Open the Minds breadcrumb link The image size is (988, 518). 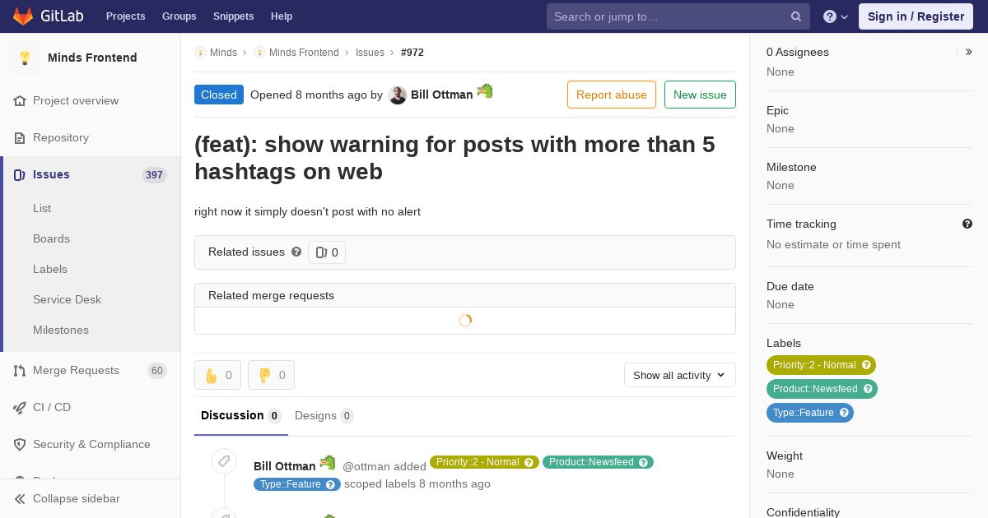click(223, 52)
